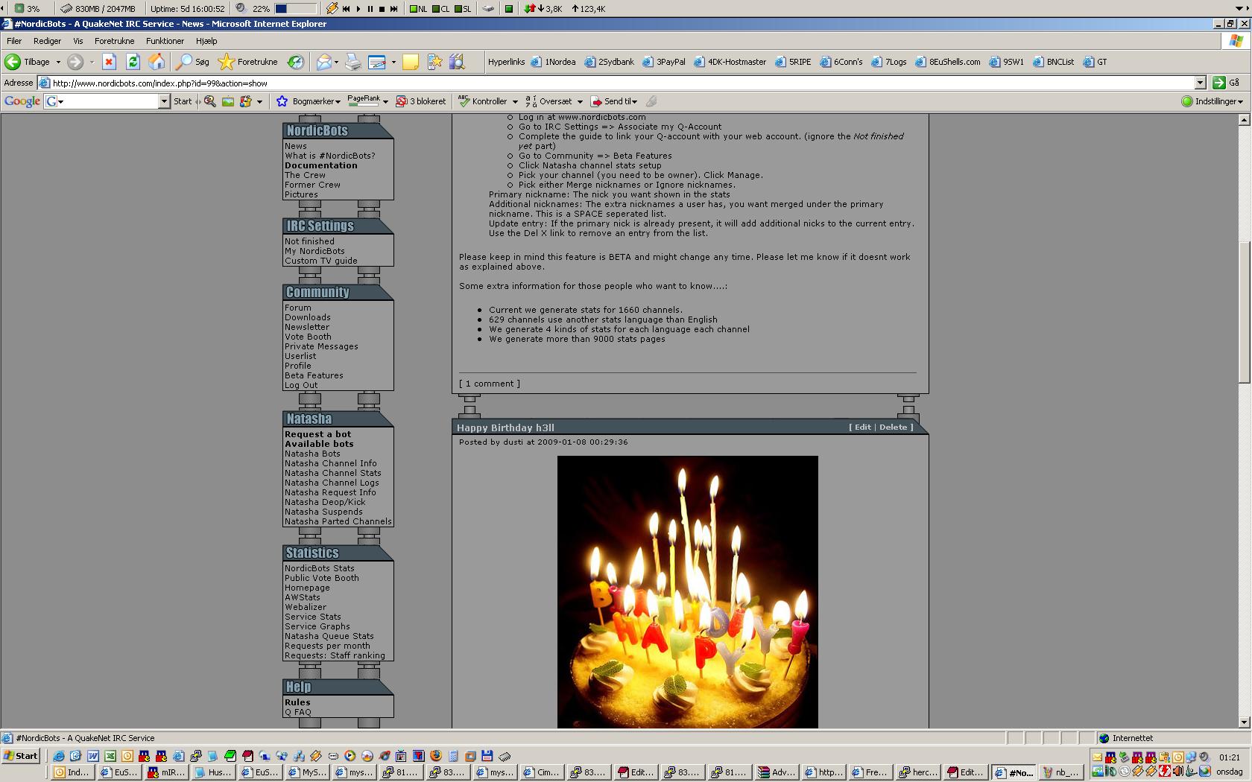
Task: Click the red X stop loading icon
Action: [x=109, y=62]
